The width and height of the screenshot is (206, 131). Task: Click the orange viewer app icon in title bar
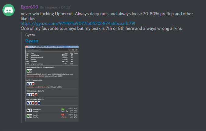[x=27, y=47]
